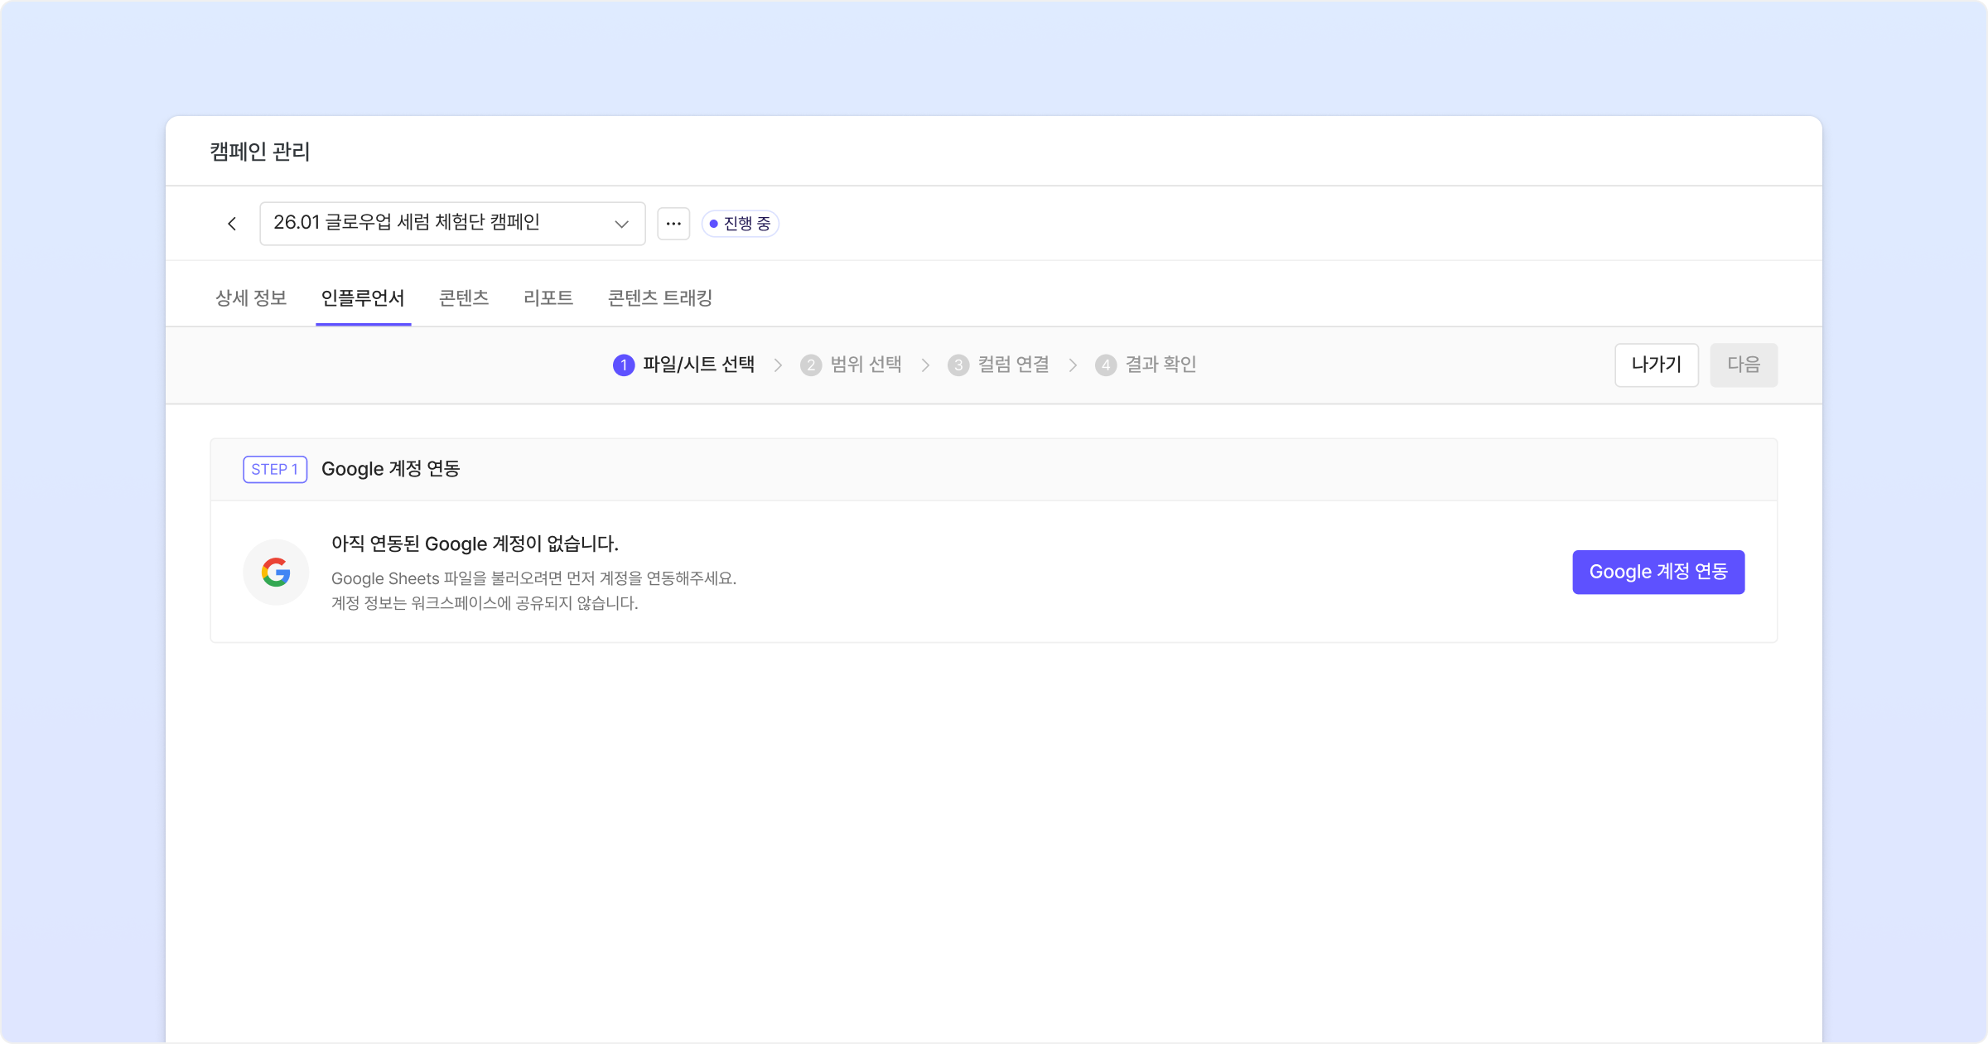
Task: Click the 진행 중 status badge
Action: pyautogui.click(x=741, y=224)
